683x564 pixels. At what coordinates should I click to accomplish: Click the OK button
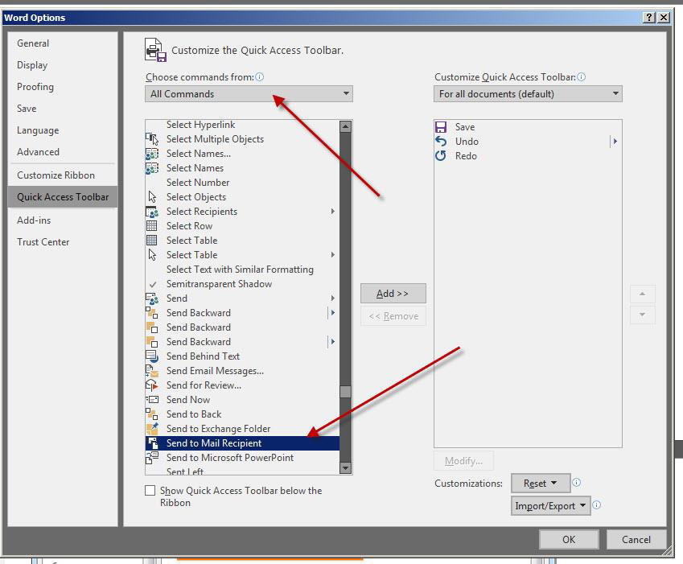pyautogui.click(x=569, y=540)
